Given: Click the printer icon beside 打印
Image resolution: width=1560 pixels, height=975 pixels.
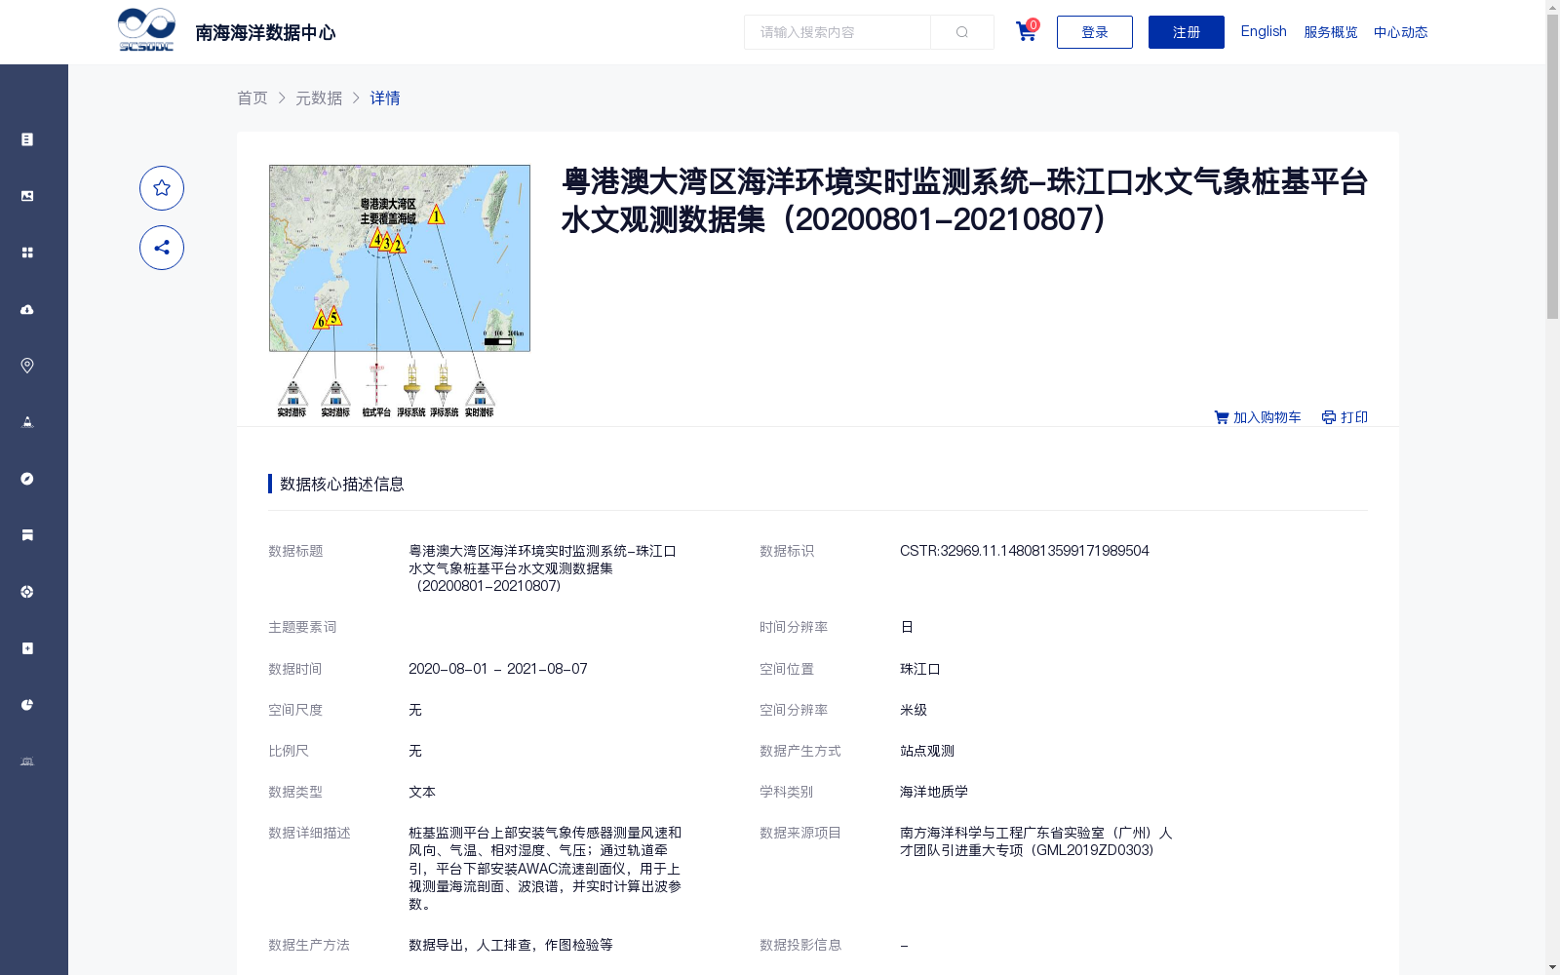Looking at the screenshot, I should click(x=1329, y=417).
